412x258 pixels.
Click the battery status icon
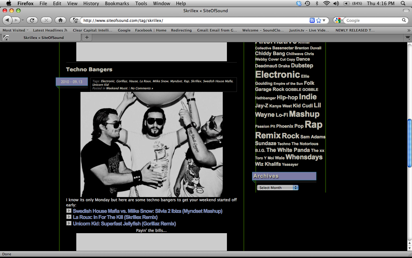pyautogui.click(x=347, y=4)
